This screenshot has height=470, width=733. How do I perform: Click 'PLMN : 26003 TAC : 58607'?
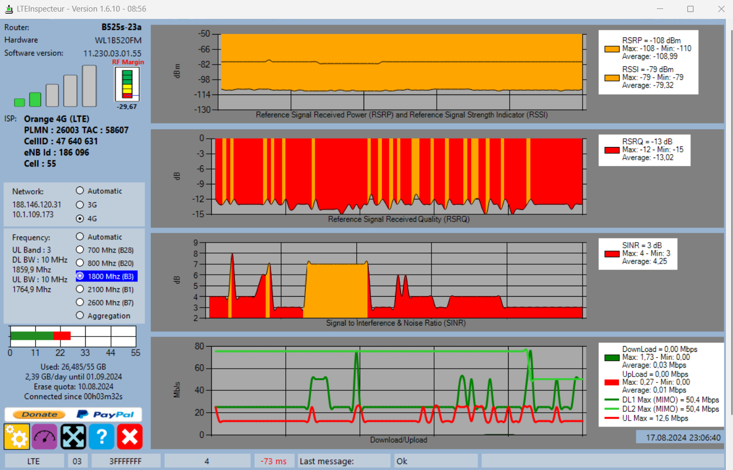tap(76, 130)
